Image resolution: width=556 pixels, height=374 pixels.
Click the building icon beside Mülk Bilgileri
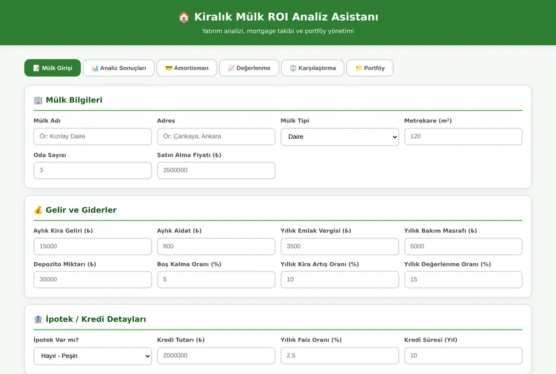38,100
